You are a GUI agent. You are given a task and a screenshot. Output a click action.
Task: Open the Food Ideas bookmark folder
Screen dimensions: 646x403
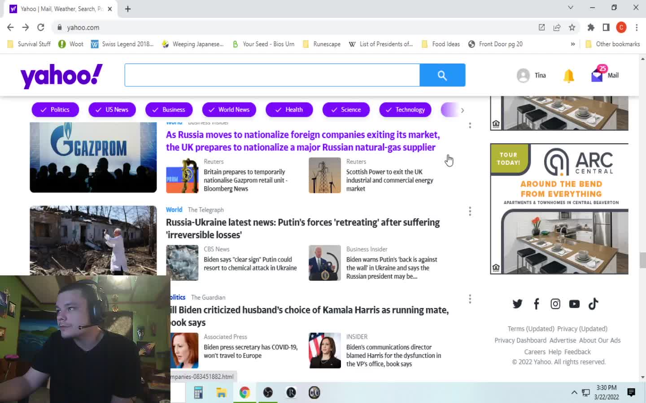coord(441,44)
